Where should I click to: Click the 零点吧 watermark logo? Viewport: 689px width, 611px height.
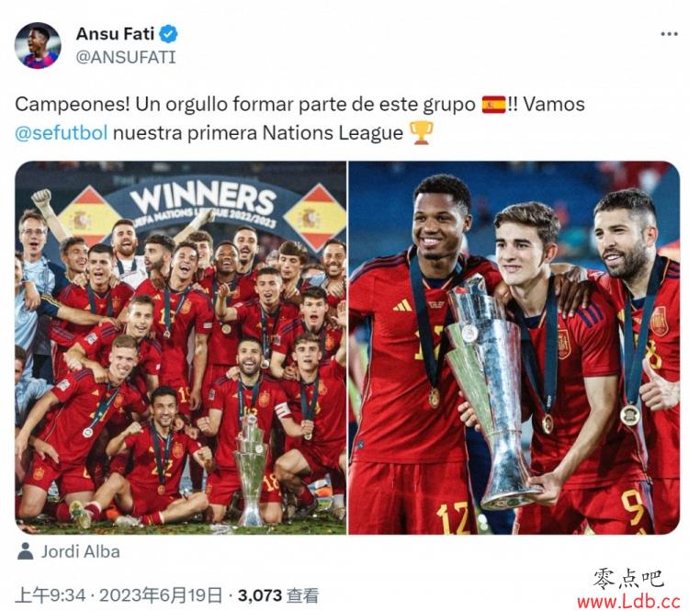(x=628, y=578)
